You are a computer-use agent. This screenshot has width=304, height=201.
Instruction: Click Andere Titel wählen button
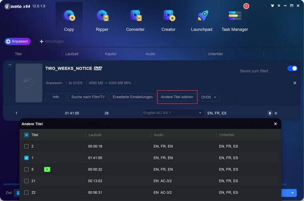(x=177, y=97)
